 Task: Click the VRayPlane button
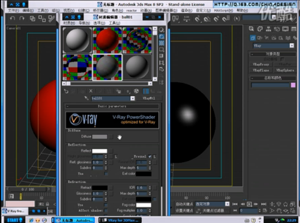(x=261, y=70)
